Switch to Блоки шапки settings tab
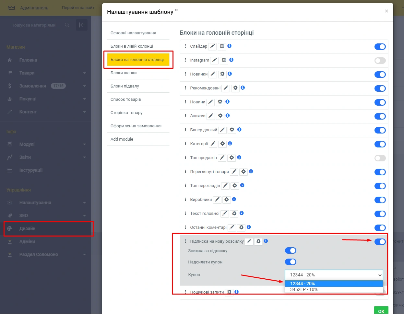This screenshot has height=314, width=404. coord(124,73)
